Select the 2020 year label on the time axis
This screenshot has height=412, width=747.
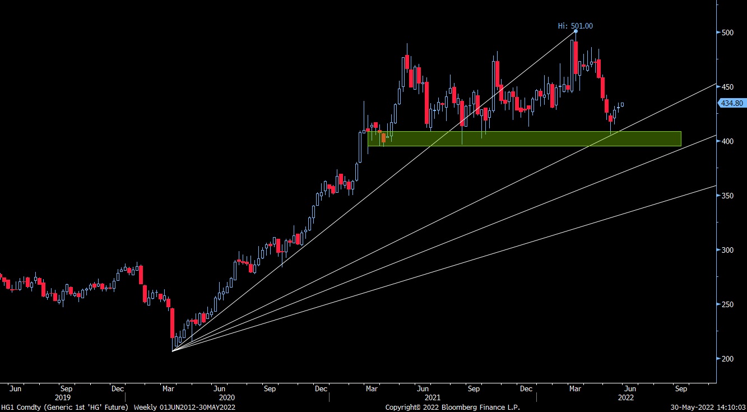[x=228, y=397]
